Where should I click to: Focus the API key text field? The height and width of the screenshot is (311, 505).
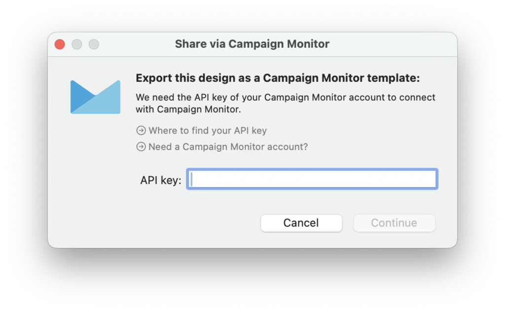coord(312,179)
